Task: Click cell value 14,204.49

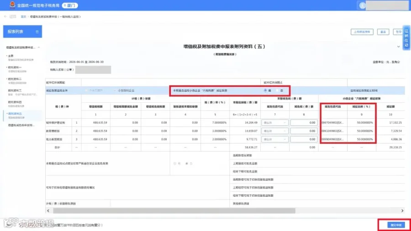Action: [x=251, y=122]
